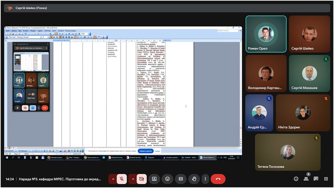Leave call with red hang-up button
Viewport: 334px width, 188px height.
pos(218,179)
